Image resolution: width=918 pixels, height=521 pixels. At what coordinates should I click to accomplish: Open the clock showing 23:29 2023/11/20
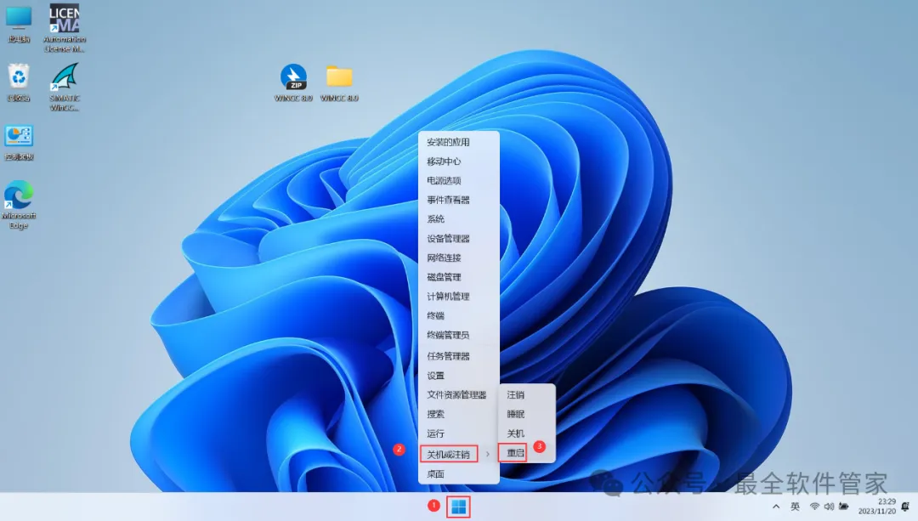(x=877, y=507)
